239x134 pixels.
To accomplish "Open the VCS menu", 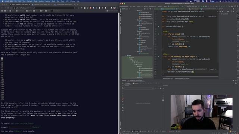I will click(x=67, y=1).
